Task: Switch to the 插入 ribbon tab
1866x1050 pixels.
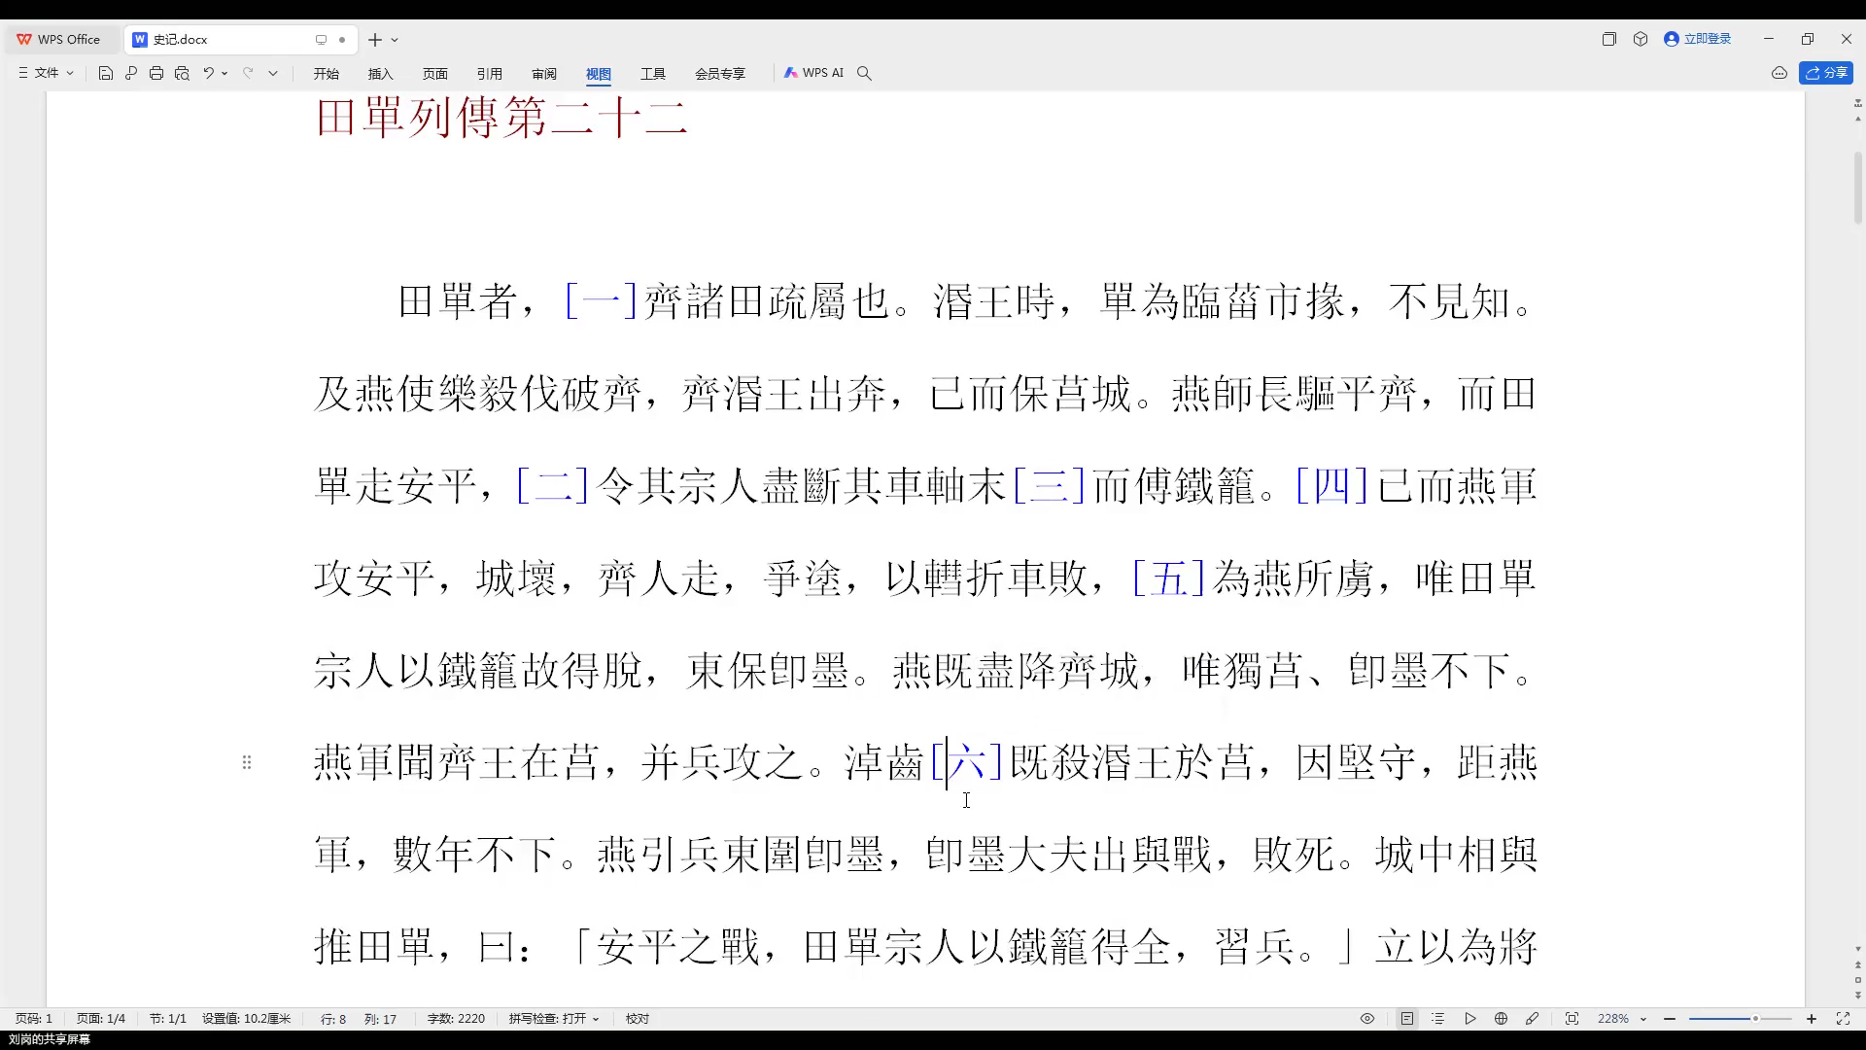Action: coord(380,73)
